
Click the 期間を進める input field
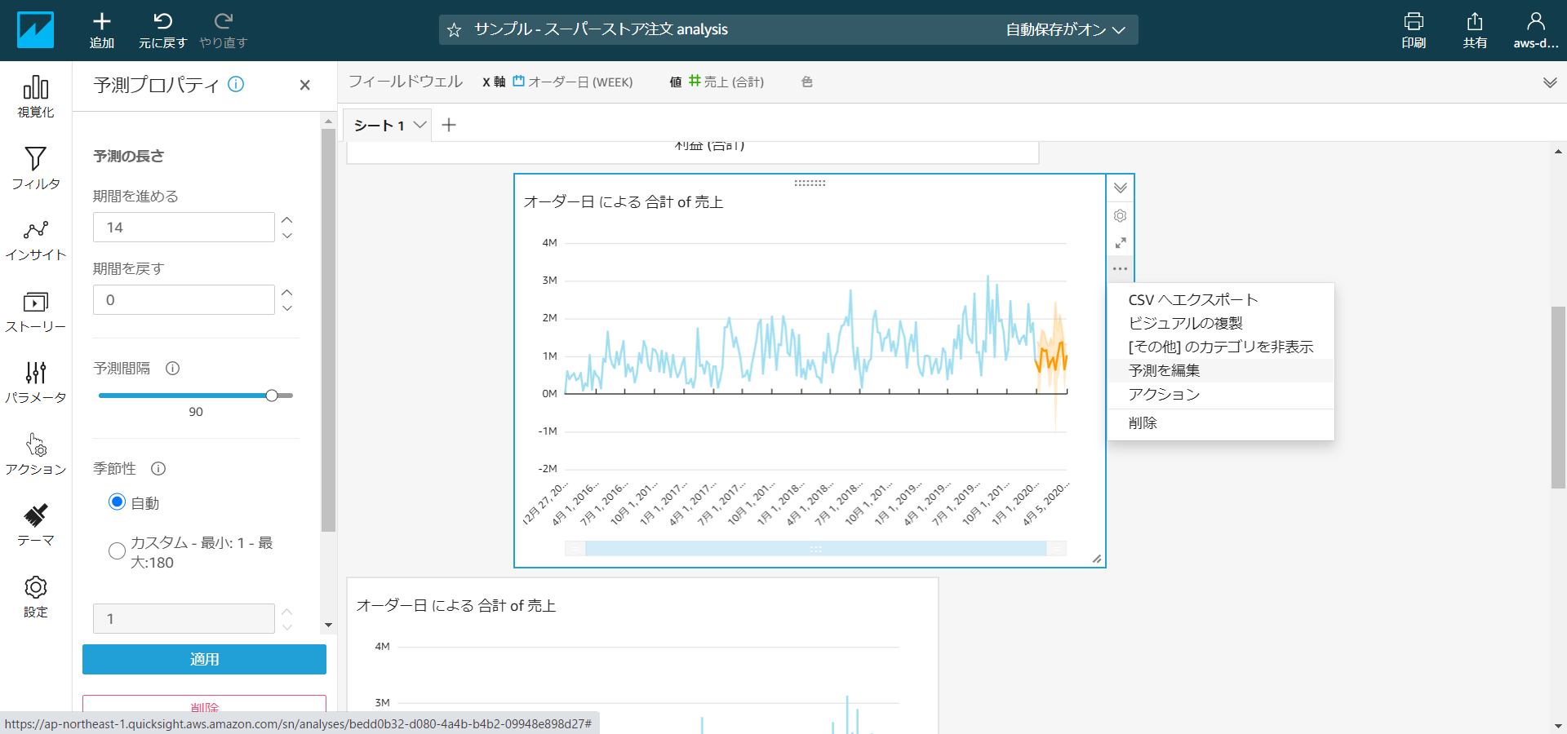coord(184,227)
